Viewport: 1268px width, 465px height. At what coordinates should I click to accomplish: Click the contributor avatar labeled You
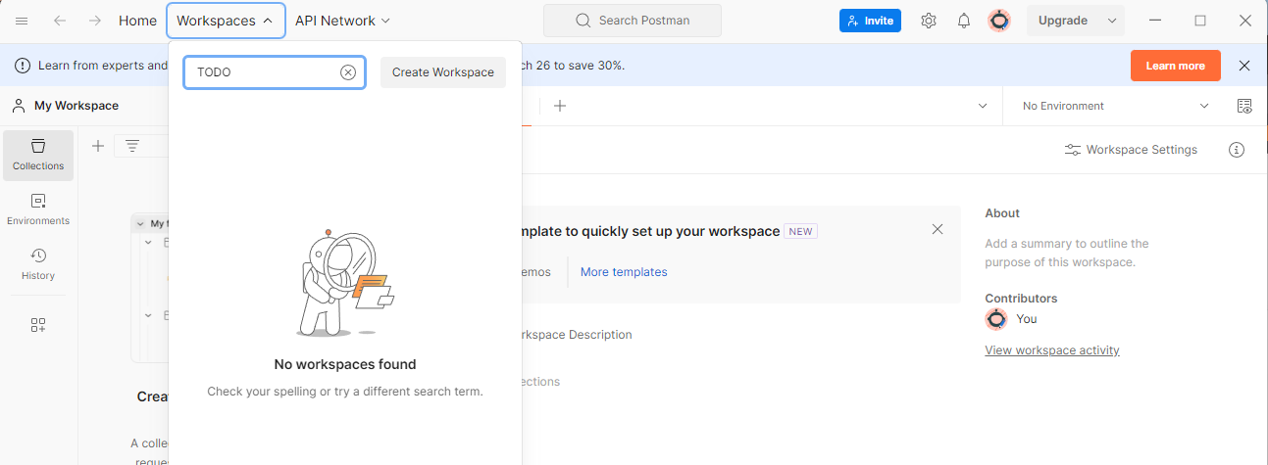click(996, 319)
